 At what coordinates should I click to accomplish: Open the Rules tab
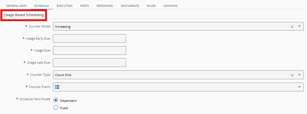[151, 6]
